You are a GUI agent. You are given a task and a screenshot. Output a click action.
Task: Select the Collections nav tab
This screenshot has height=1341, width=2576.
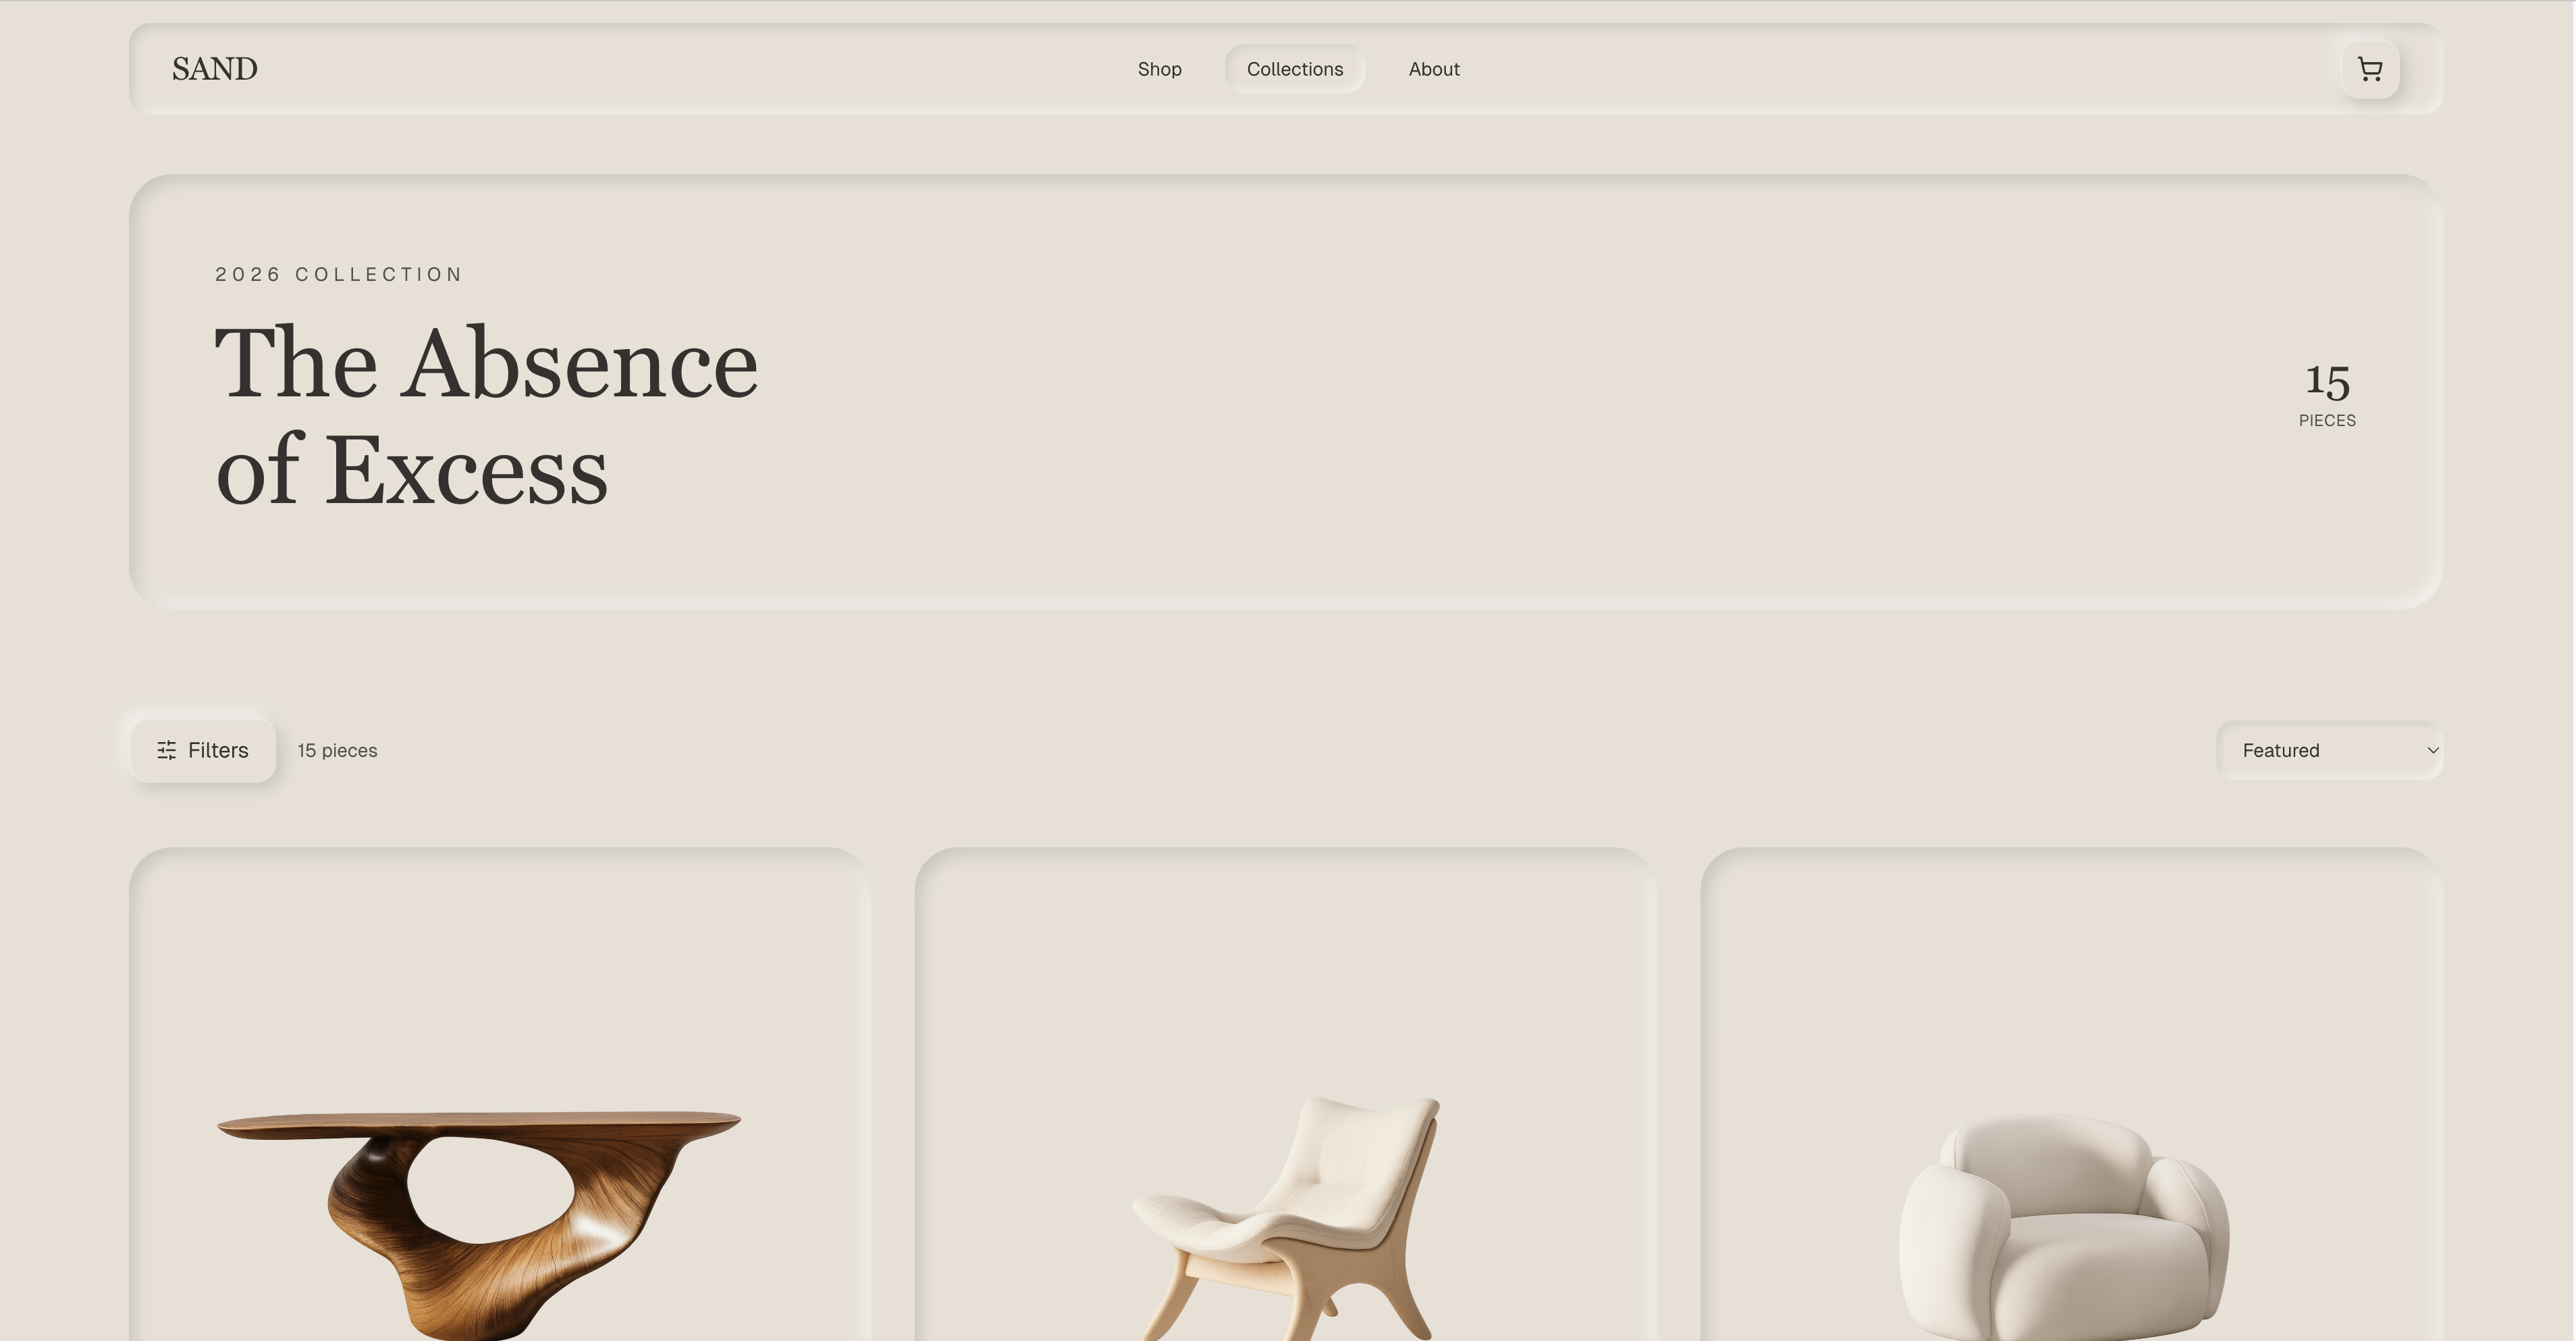click(x=1295, y=69)
